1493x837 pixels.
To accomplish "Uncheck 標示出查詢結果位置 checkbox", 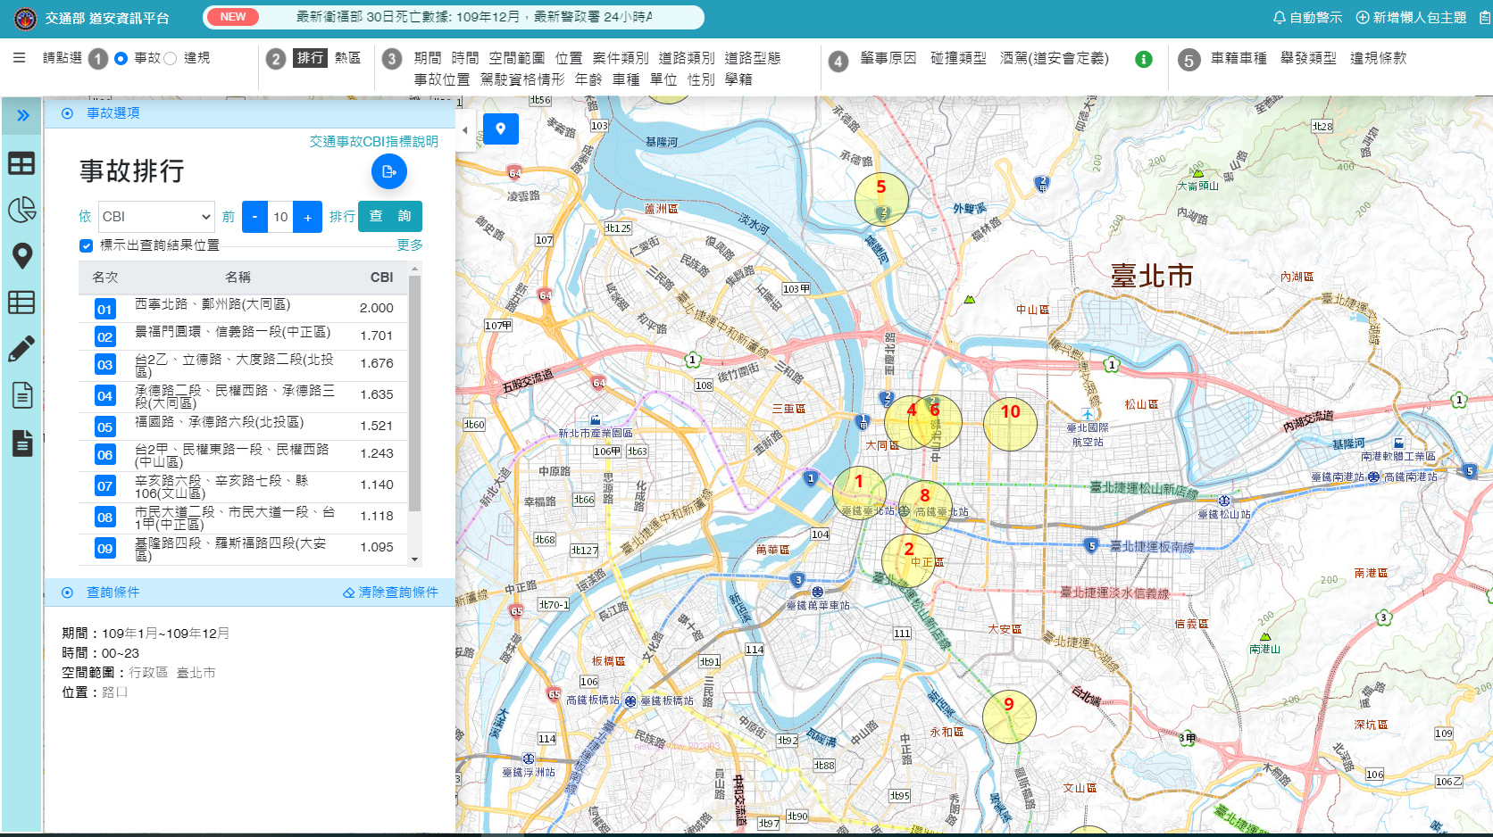I will tap(86, 245).
